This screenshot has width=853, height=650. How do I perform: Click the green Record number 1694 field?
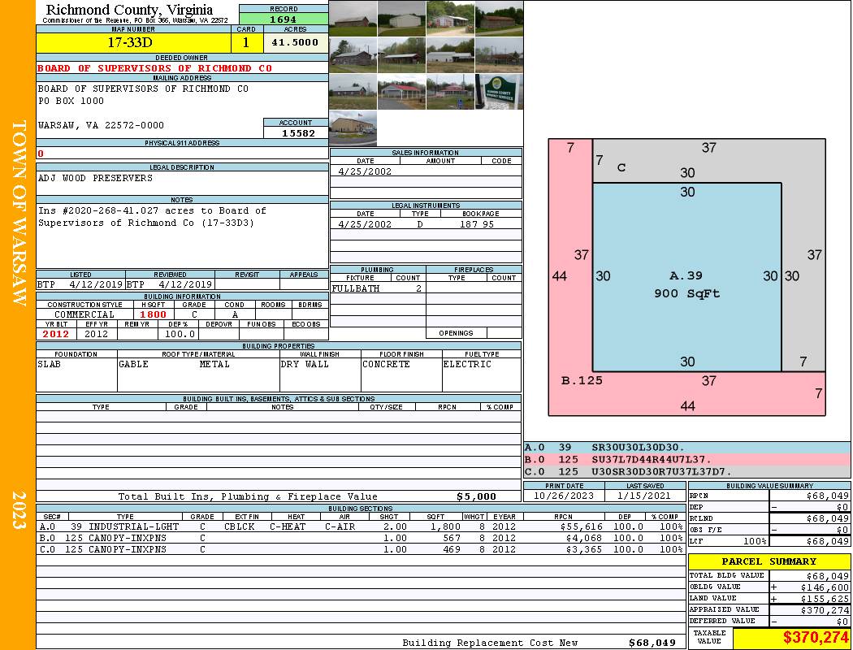[x=284, y=19]
